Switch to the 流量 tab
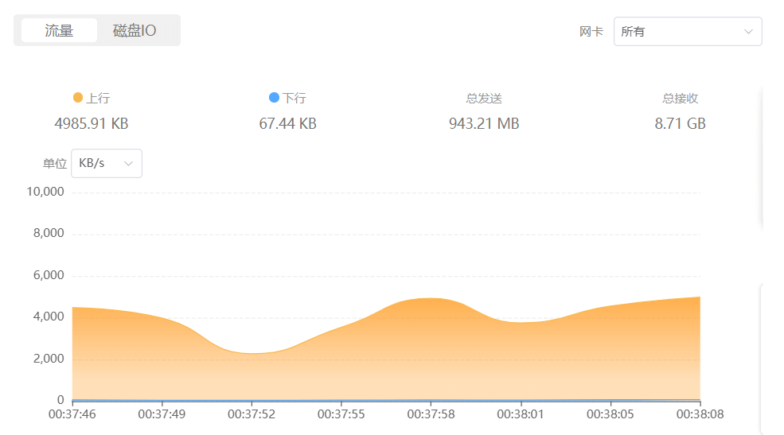Viewport: 784px width, 435px height. [59, 31]
